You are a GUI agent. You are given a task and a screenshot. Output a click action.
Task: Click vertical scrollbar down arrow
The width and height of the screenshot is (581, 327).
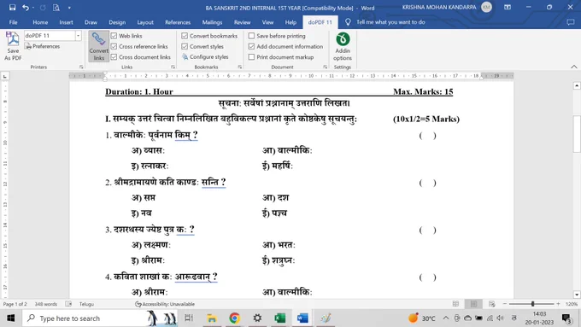pos(577,295)
